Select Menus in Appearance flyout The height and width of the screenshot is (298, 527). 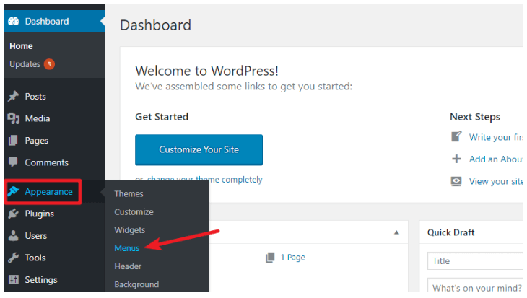(x=127, y=248)
